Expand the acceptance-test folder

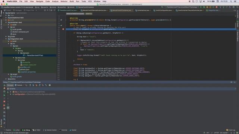tap(6, 18)
